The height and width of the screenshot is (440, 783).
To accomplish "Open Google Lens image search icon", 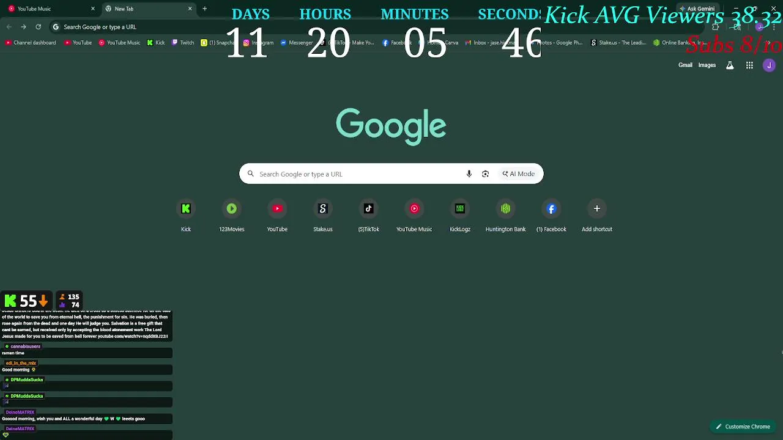I will (486, 174).
